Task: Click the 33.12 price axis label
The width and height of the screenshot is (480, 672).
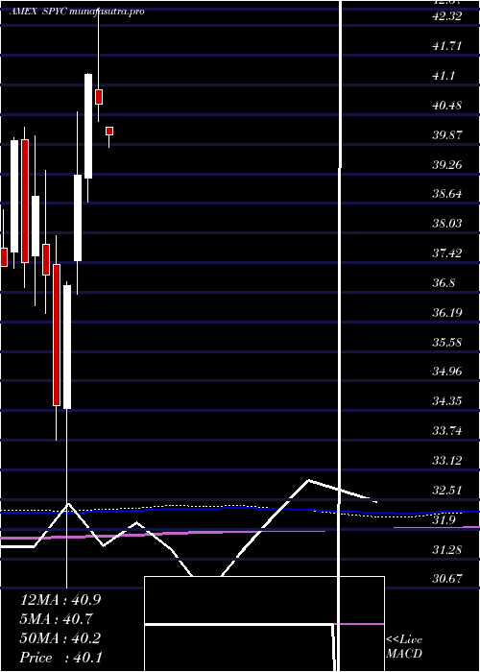Action: pyautogui.click(x=447, y=461)
